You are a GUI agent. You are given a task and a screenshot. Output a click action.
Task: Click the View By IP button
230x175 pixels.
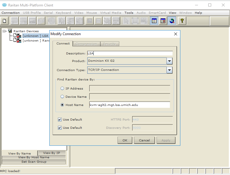tap(51, 153)
